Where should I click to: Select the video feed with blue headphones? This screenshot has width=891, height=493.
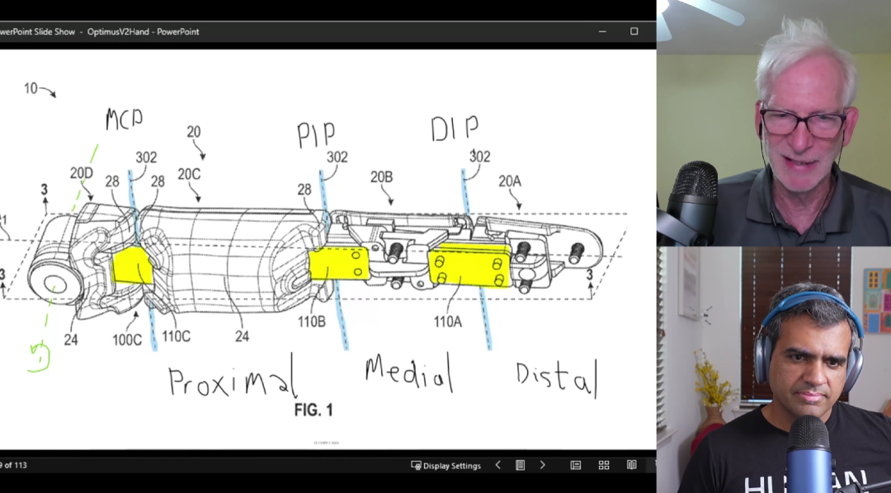tap(774, 369)
